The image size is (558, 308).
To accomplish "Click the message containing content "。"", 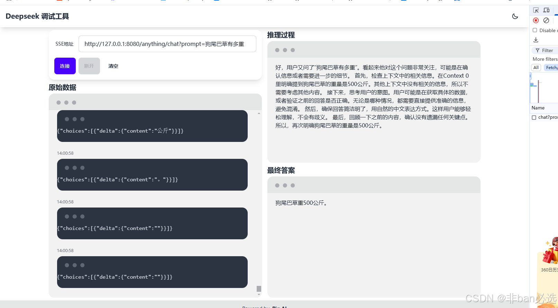I will click(x=152, y=175).
